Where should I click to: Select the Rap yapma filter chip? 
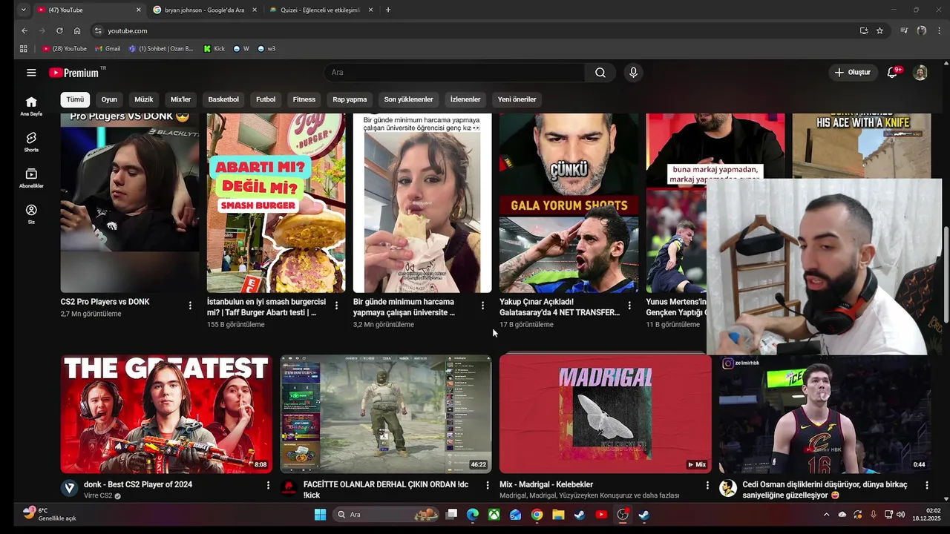tap(350, 99)
